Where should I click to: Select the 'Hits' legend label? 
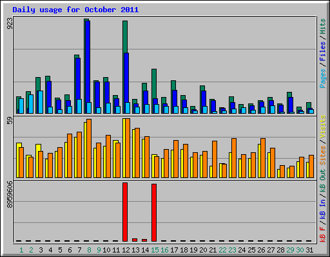tap(323, 26)
